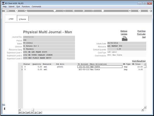154x116 pixels.
Task: Open the Commands menu
Action: tap(36, 7)
